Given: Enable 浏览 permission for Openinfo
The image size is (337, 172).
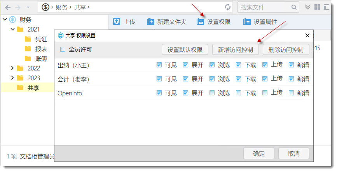Looking at the screenshot, I should tap(212, 93).
